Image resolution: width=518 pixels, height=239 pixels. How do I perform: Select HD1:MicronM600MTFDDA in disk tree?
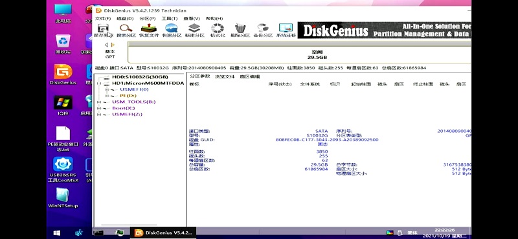coord(148,84)
